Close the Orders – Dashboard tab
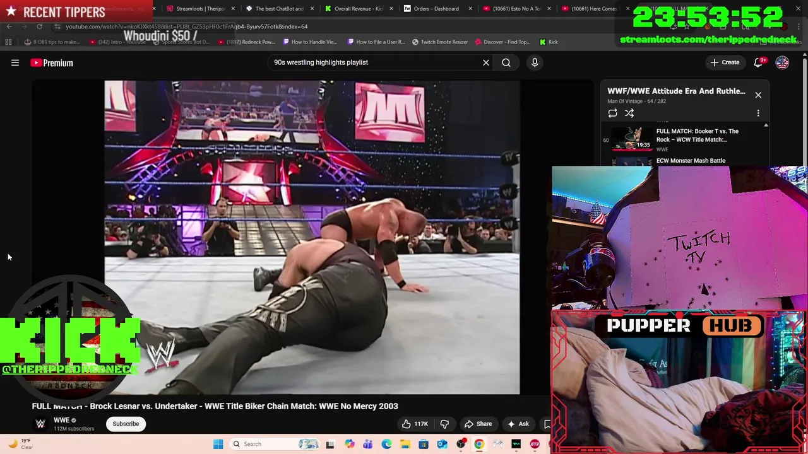 coord(470,9)
